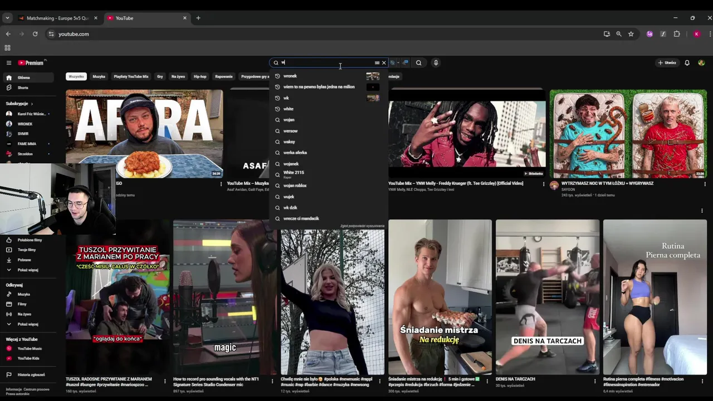
Task: Select the 'werka aferka' suggestion
Action: coord(329,153)
